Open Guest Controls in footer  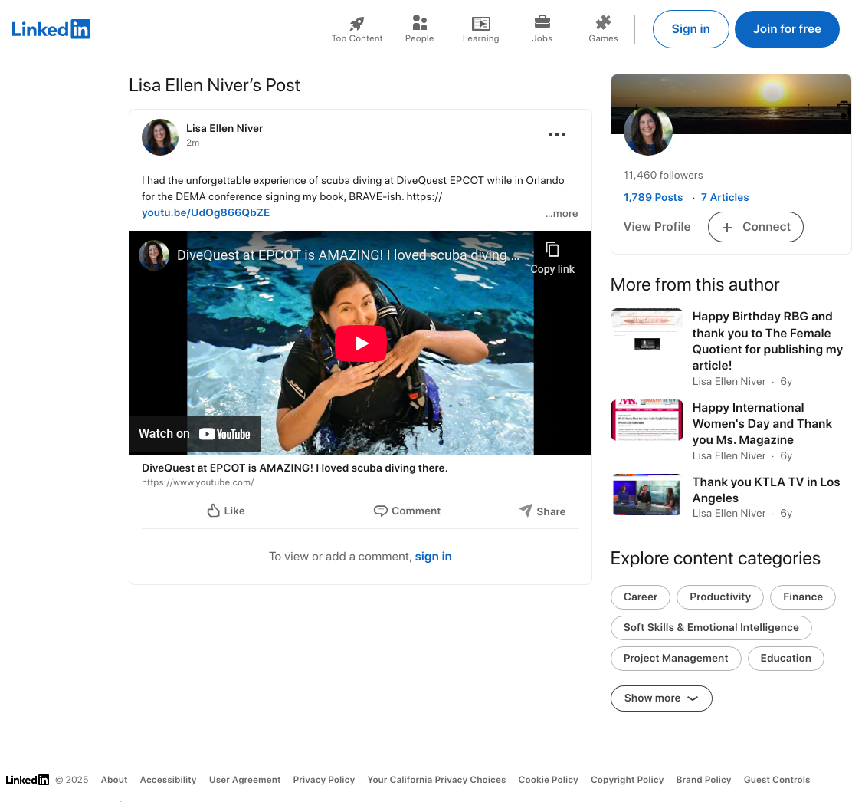[777, 780]
